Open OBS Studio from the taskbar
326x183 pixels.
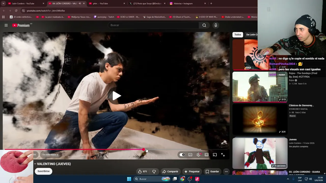189,179
